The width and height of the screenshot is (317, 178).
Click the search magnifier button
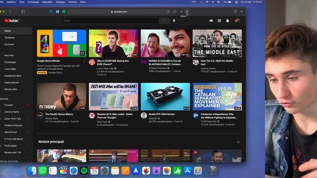coord(164,21)
